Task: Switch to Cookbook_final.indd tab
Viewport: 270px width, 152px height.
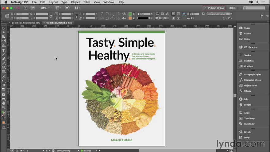Action: coord(26,23)
